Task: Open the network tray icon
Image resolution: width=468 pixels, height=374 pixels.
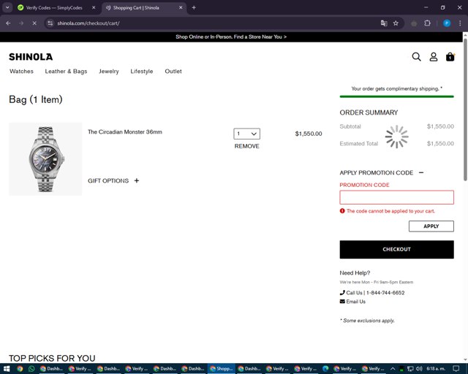Action: tap(410, 369)
